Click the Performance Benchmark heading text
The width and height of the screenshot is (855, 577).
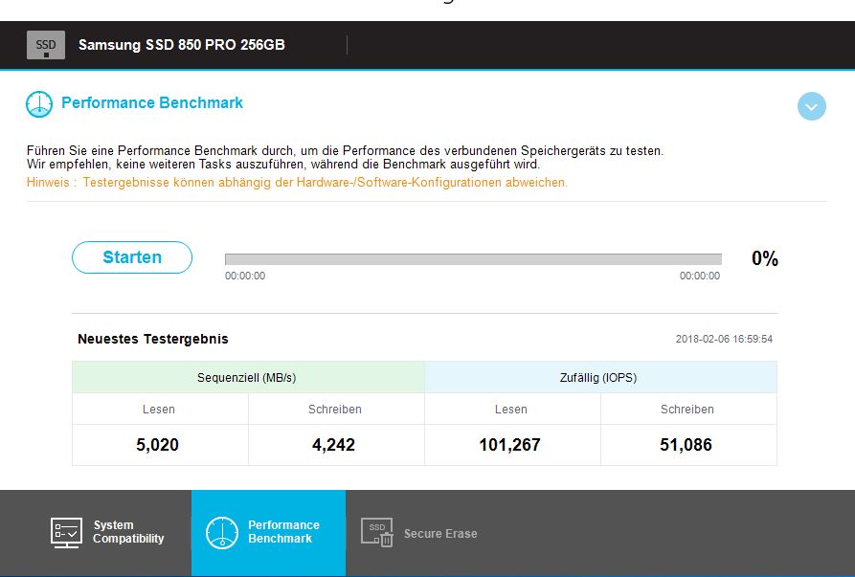click(x=152, y=102)
